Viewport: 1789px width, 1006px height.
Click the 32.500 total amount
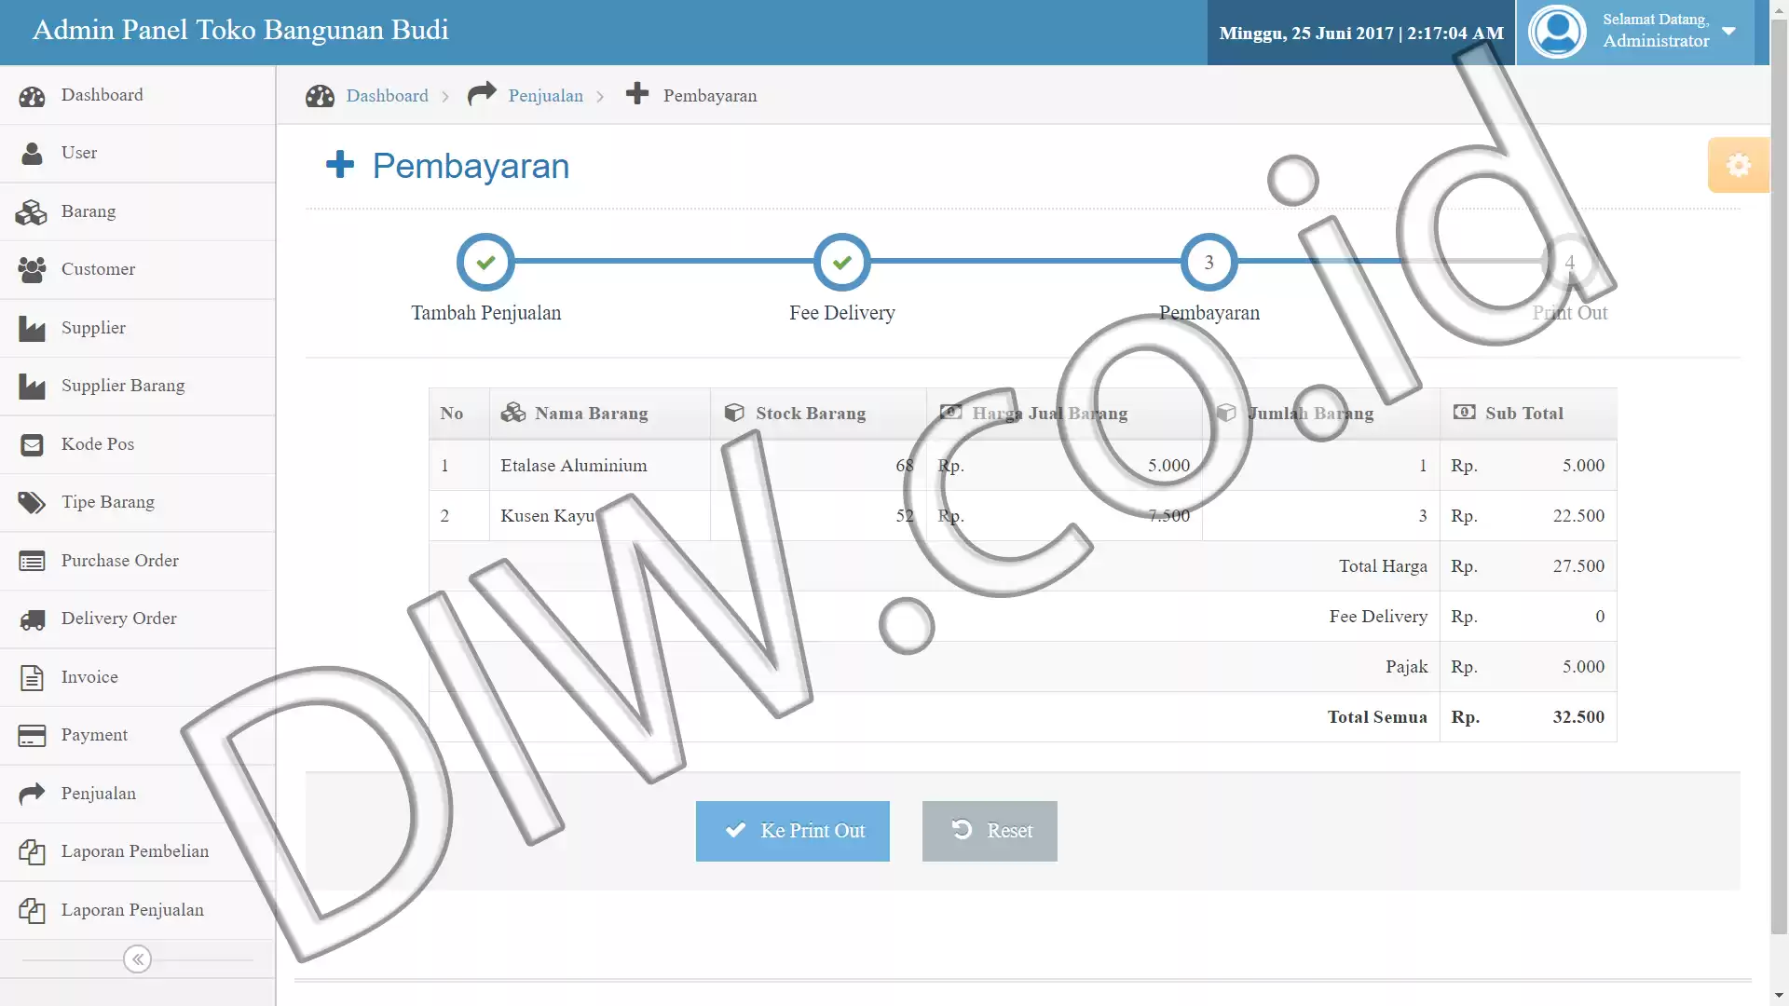click(1578, 717)
